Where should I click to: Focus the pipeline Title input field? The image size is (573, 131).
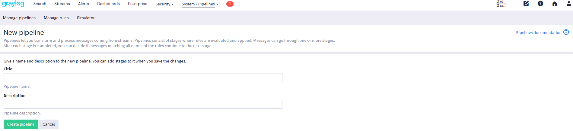143,78
